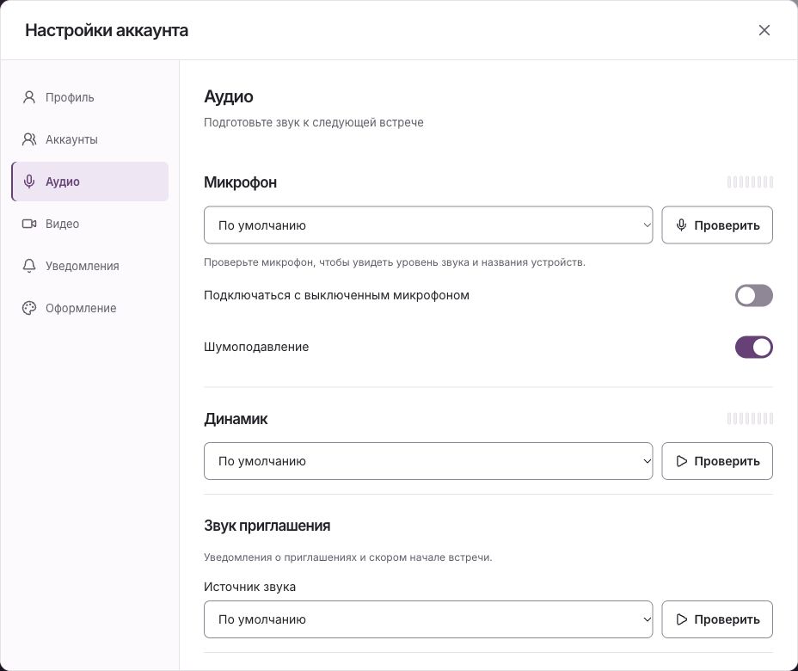The width and height of the screenshot is (798, 671).
Task: Click the palette icon for Оформление
Action: pyautogui.click(x=29, y=308)
